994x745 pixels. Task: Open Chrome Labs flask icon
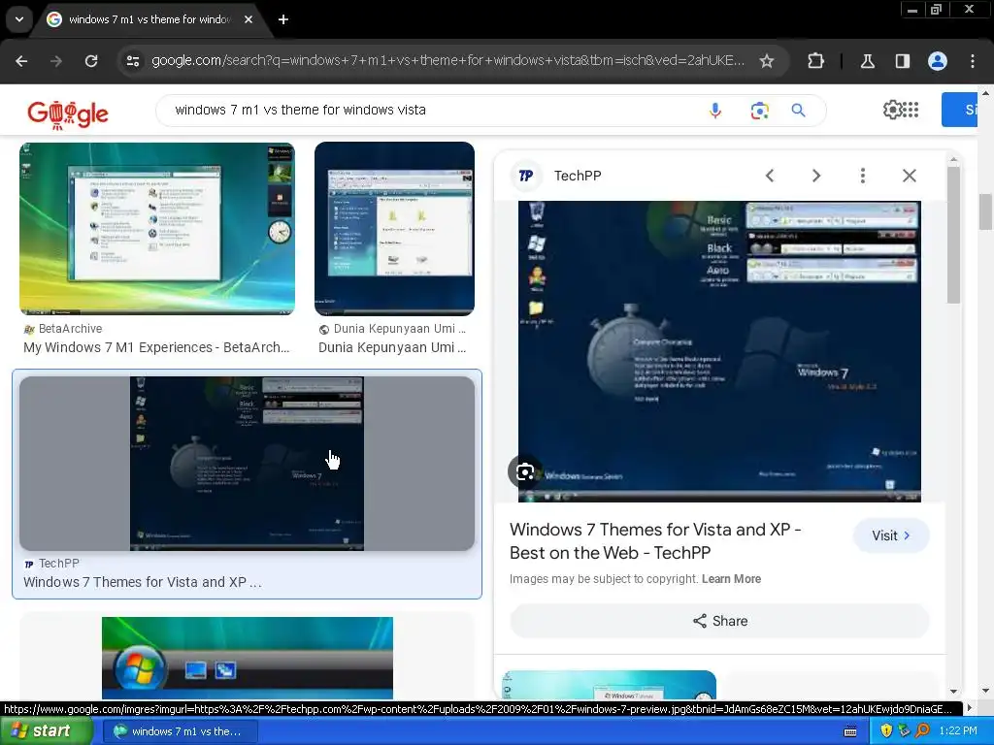point(867,61)
